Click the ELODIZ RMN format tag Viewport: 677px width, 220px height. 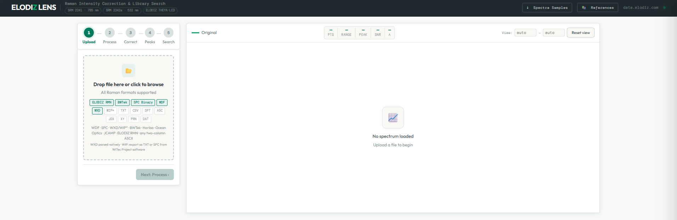tap(102, 102)
